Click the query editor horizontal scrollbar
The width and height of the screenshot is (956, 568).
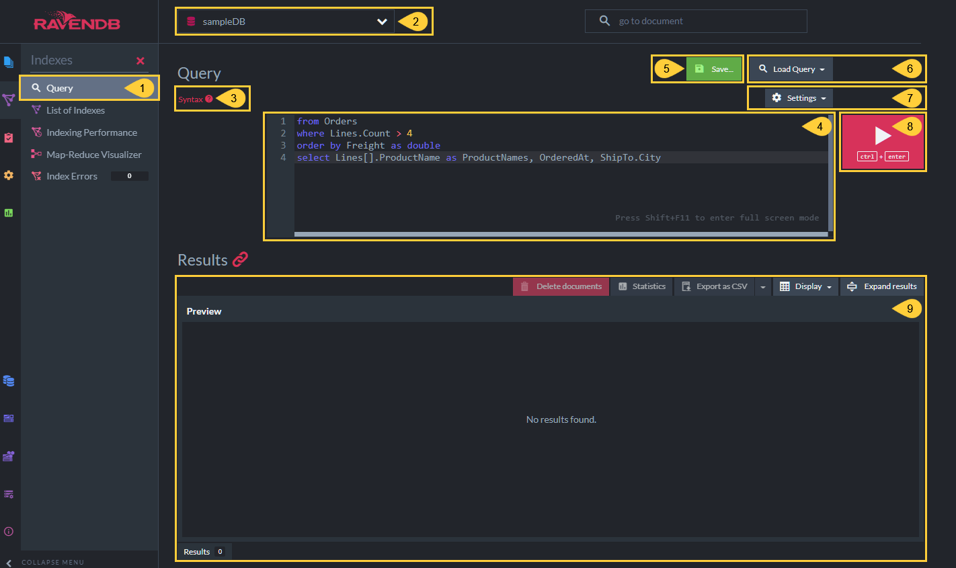coord(561,235)
